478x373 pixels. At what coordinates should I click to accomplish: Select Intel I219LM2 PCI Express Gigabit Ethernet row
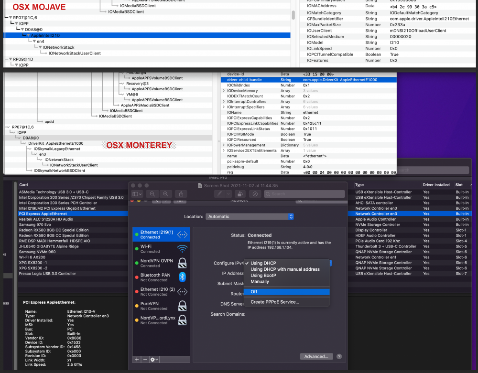(x=73, y=208)
